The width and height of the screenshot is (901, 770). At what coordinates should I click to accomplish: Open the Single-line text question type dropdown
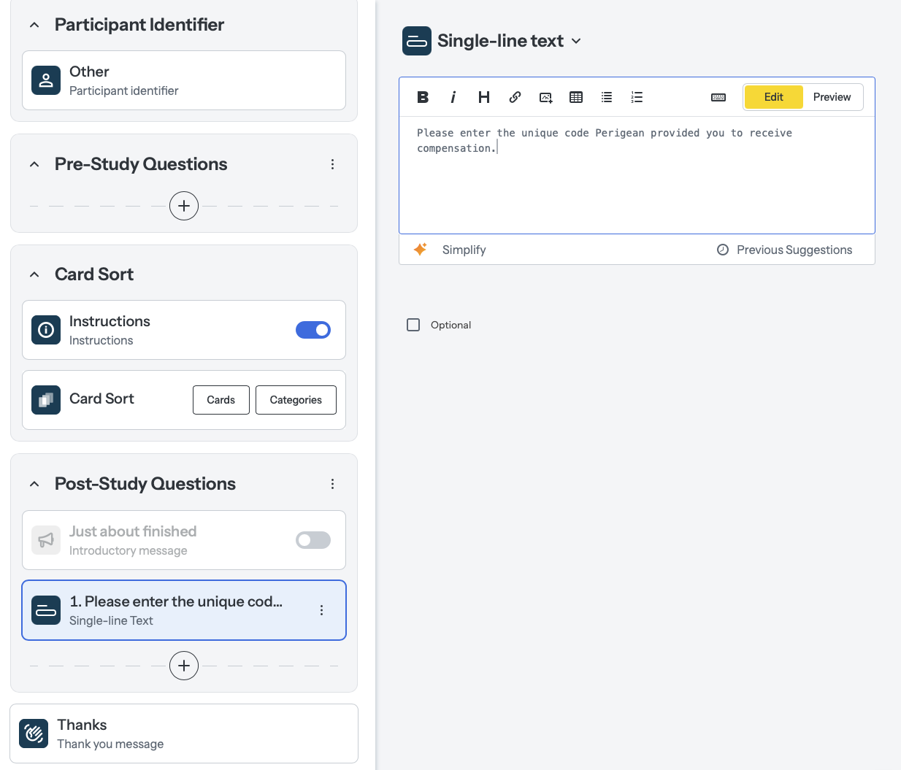(x=576, y=42)
